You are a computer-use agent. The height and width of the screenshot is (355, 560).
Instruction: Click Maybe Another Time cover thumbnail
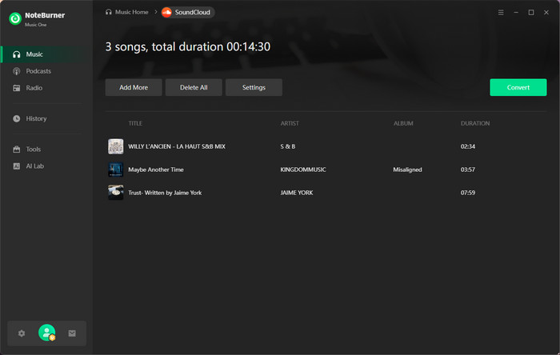(x=116, y=170)
